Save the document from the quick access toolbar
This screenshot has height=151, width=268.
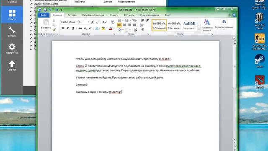[45, 10]
